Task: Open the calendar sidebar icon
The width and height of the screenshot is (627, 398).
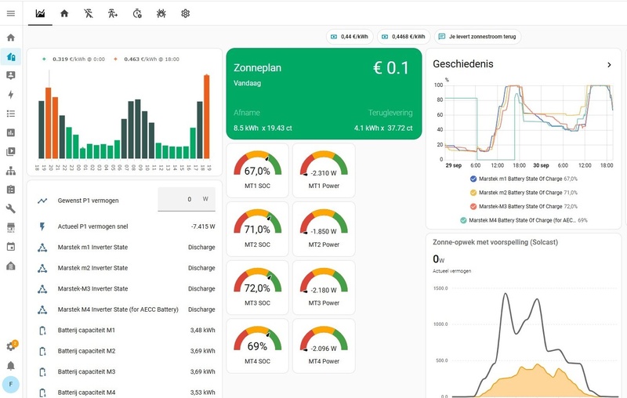Action: [11, 247]
